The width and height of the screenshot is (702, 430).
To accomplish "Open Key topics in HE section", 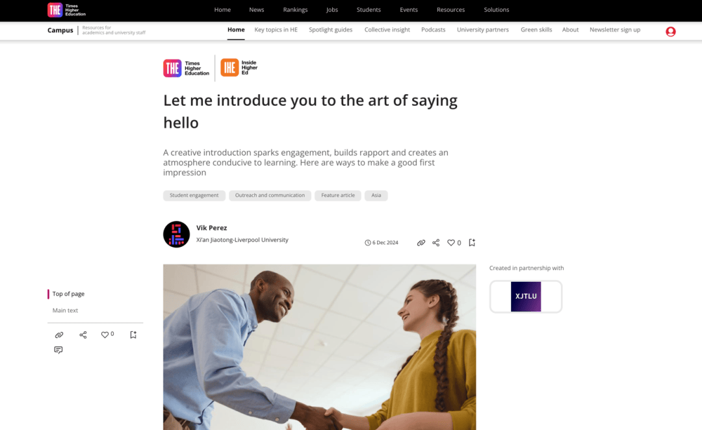I will 276,30.
